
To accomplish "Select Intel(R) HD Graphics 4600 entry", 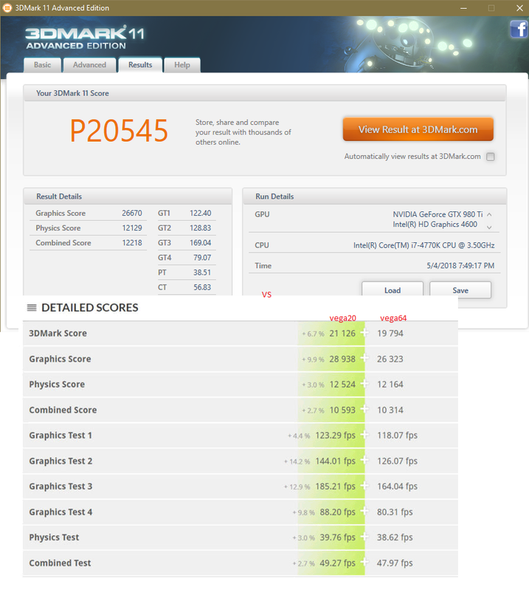I will tap(435, 225).
